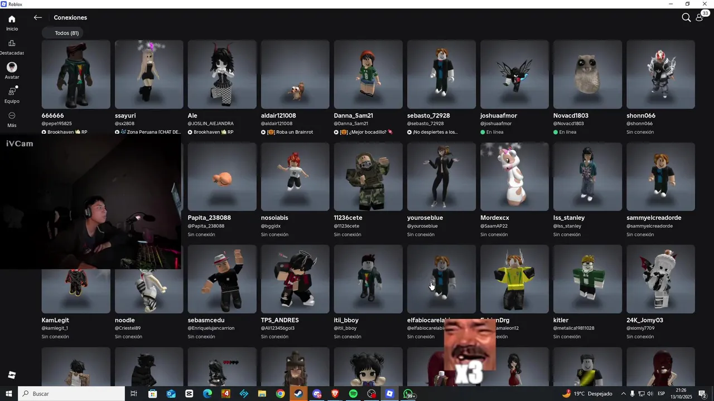Open Outlook from the taskbar

[171, 394]
